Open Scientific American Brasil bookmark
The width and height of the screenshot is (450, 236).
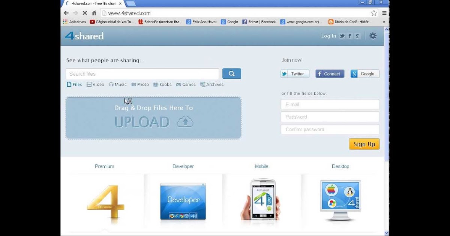160,22
